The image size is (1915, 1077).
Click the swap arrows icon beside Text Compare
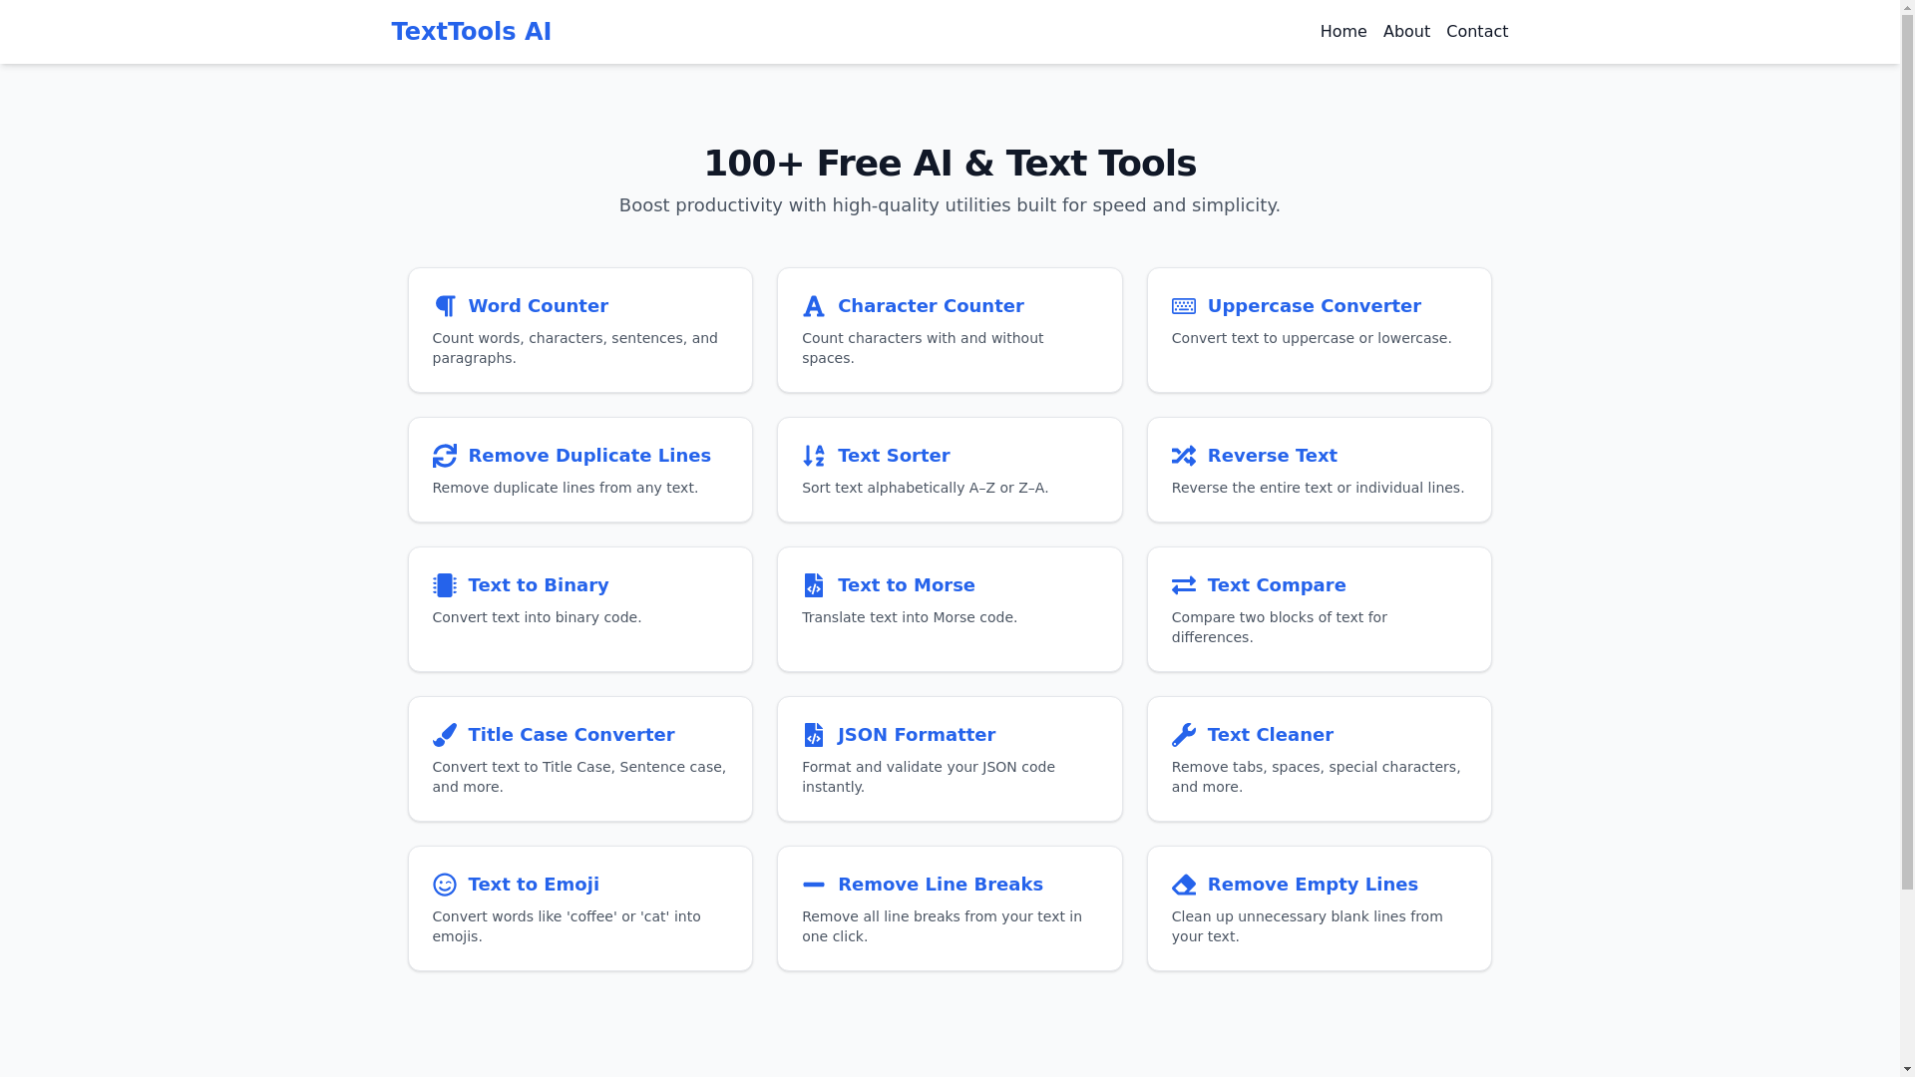[x=1184, y=585]
